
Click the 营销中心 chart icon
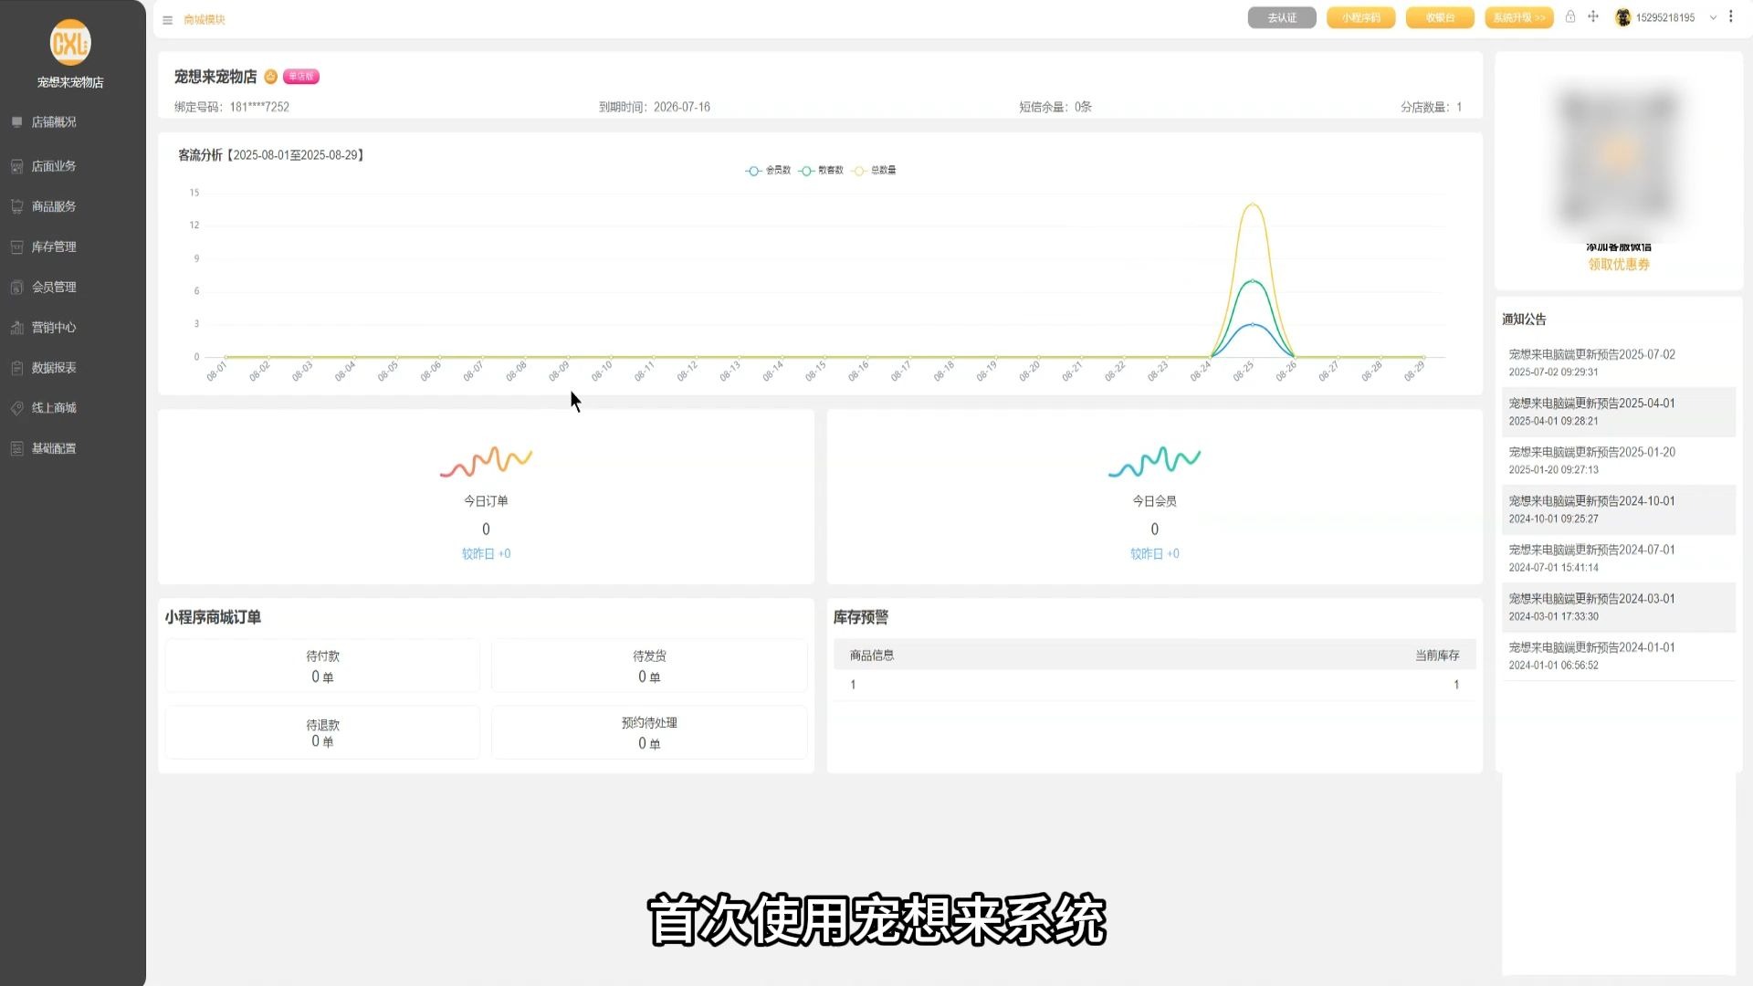(16, 327)
